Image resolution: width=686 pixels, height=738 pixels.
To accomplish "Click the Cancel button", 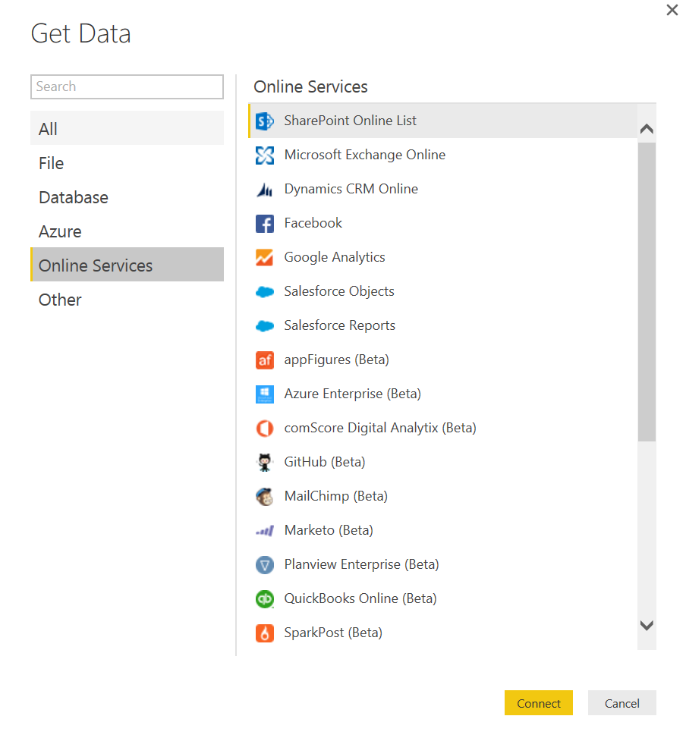I will click(x=622, y=703).
